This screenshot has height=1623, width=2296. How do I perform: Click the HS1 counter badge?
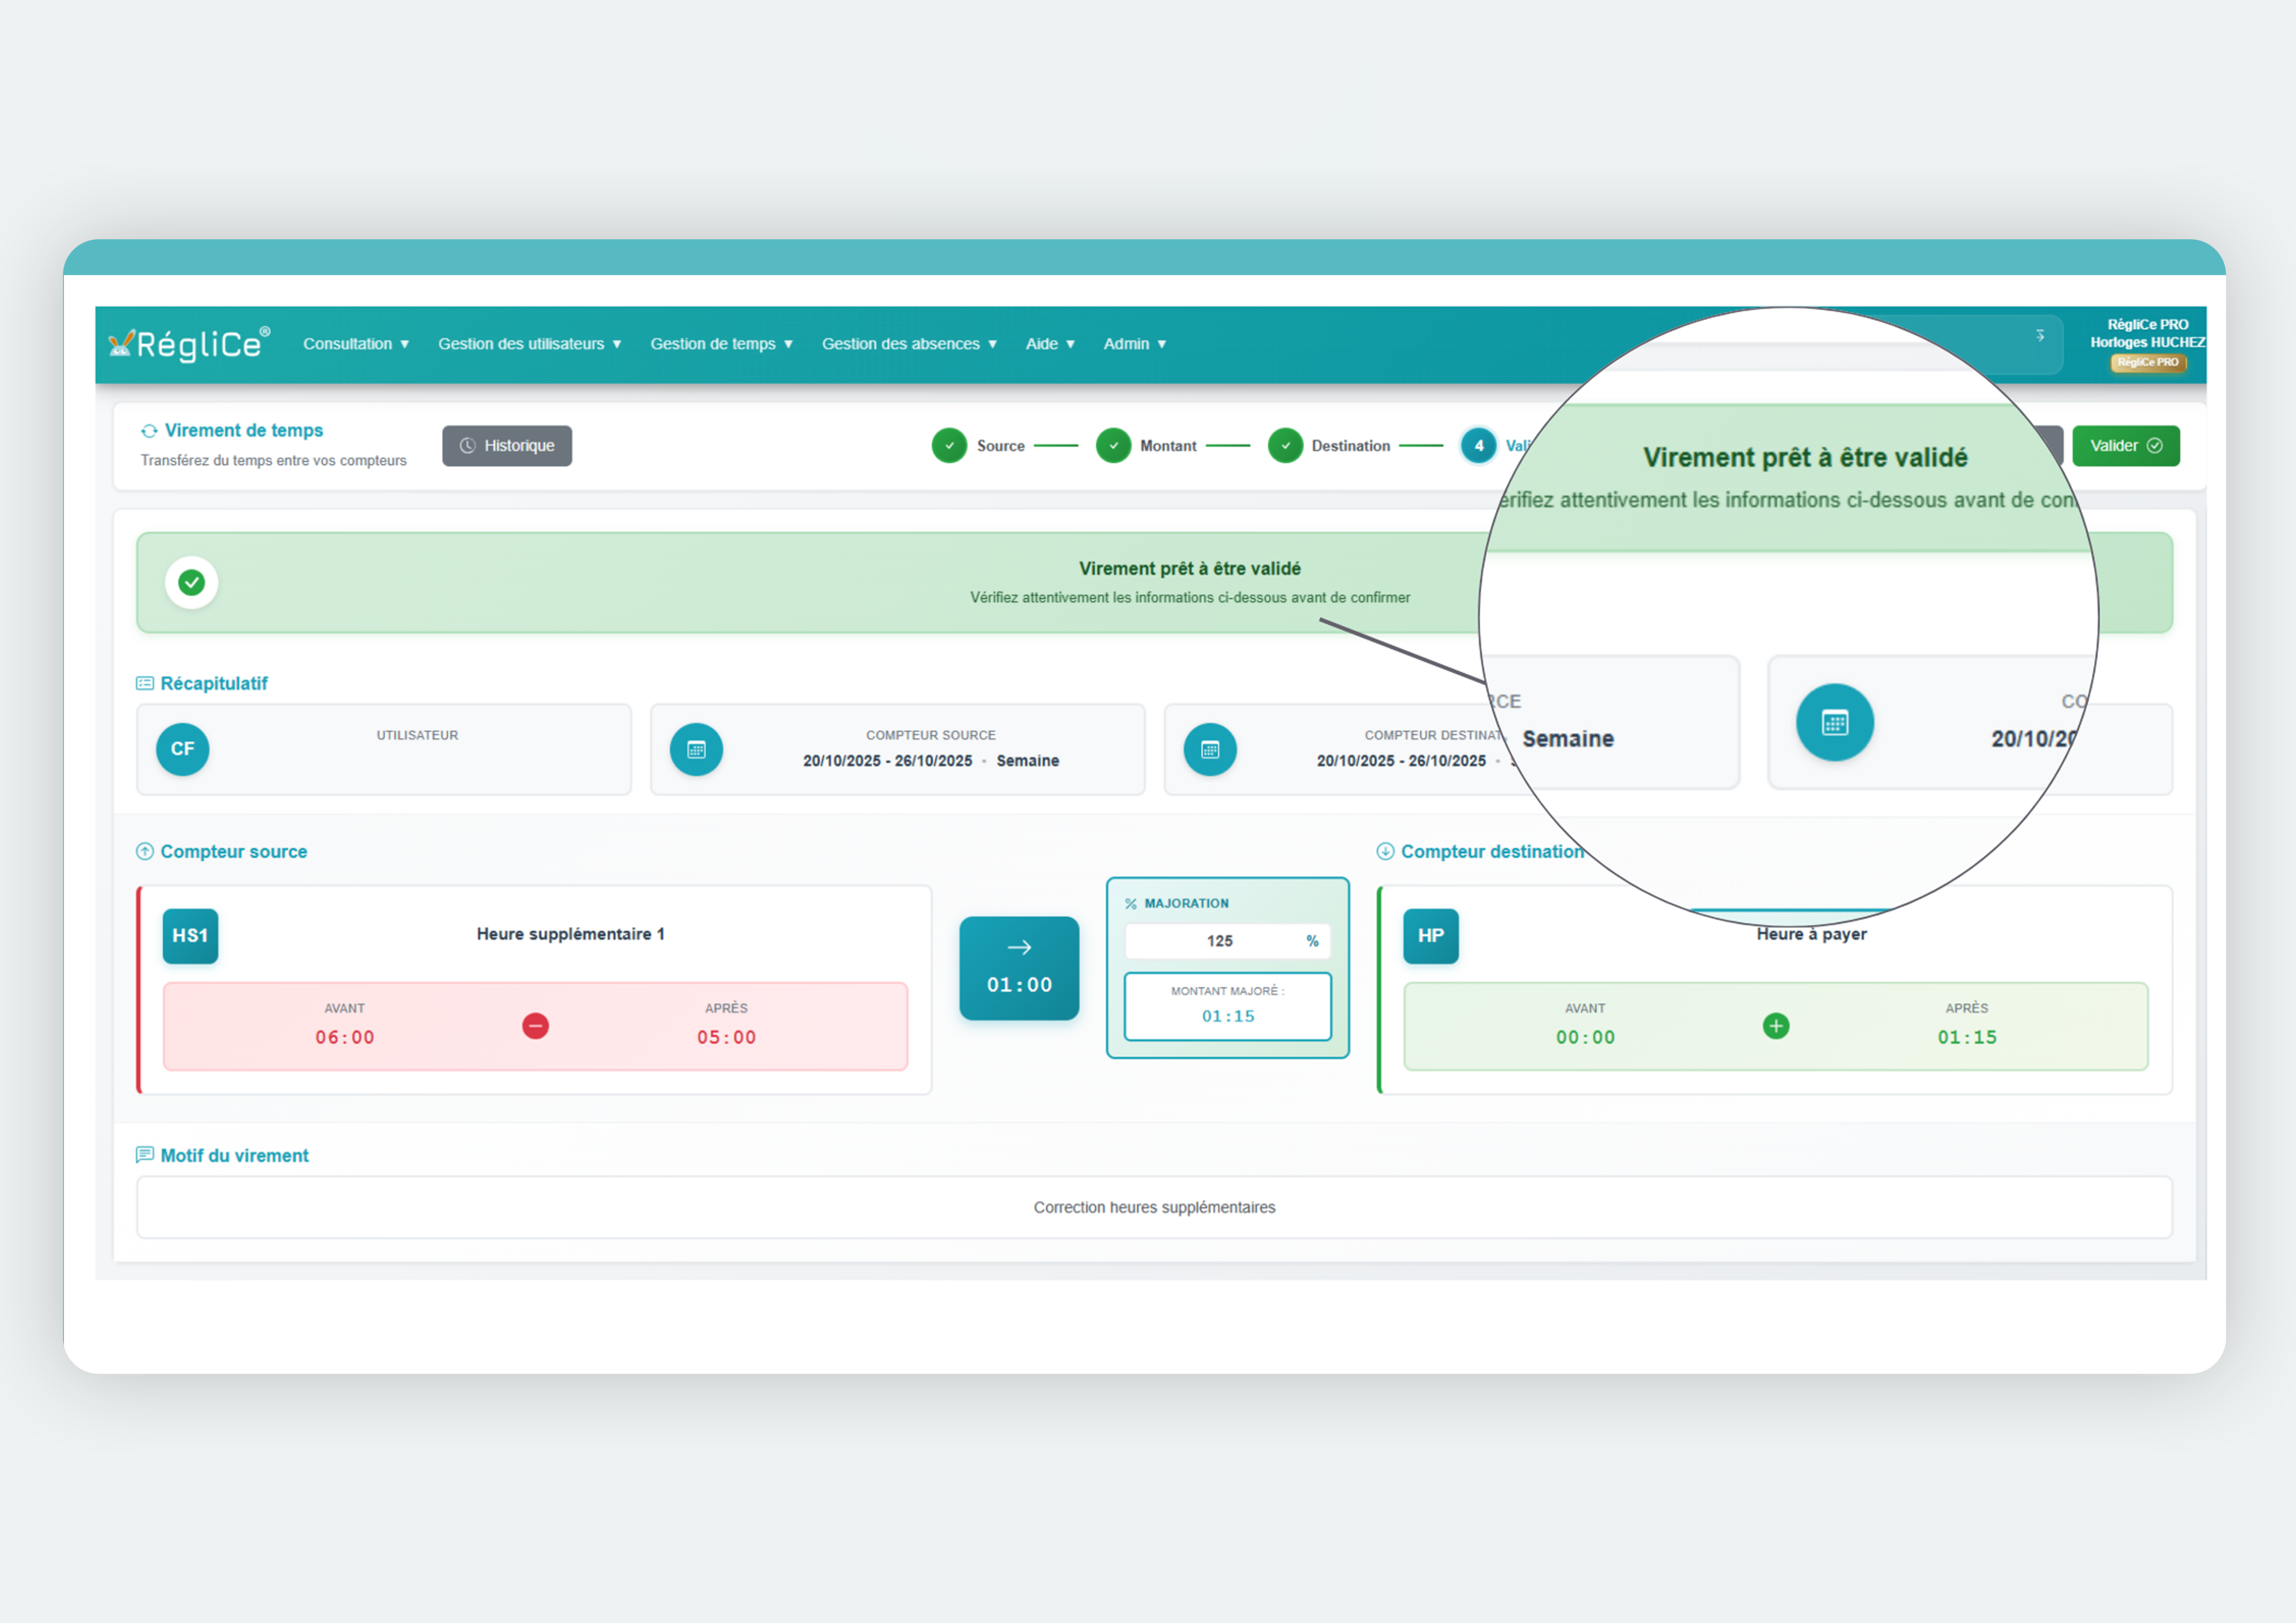click(190, 935)
